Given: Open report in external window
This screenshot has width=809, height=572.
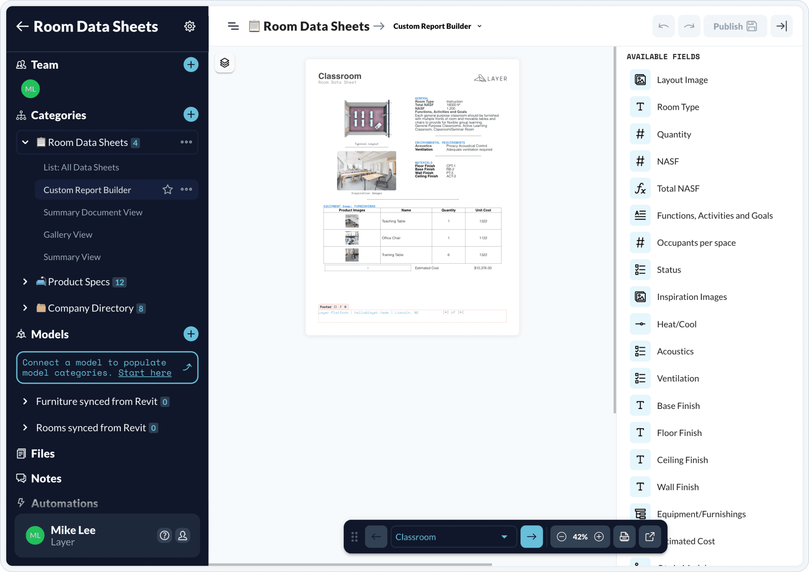Looking at the screenshot, I should click(649, 536).
